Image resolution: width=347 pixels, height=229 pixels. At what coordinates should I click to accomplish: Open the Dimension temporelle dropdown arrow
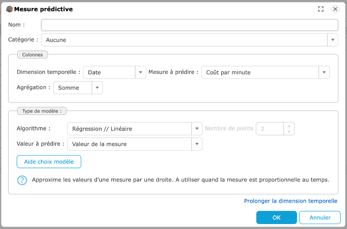click(x=141, y=72)
